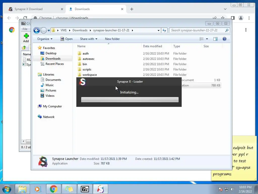Open the Share with menu
Image resolution: width=258 pixels, height=194 pixels.
(x=88, y=39)
